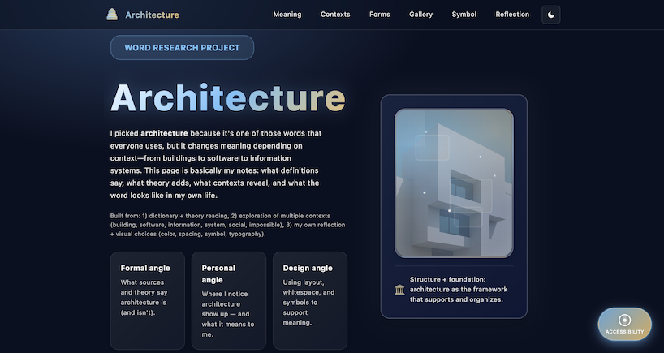The image size is (664, 353).
Task: Open the Meaning section from navigation
Action: 287,15
